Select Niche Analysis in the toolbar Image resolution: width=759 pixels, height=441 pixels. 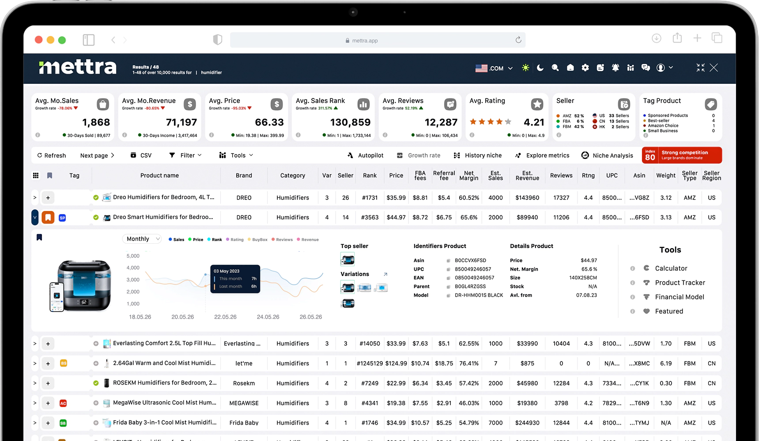(607, 155)
